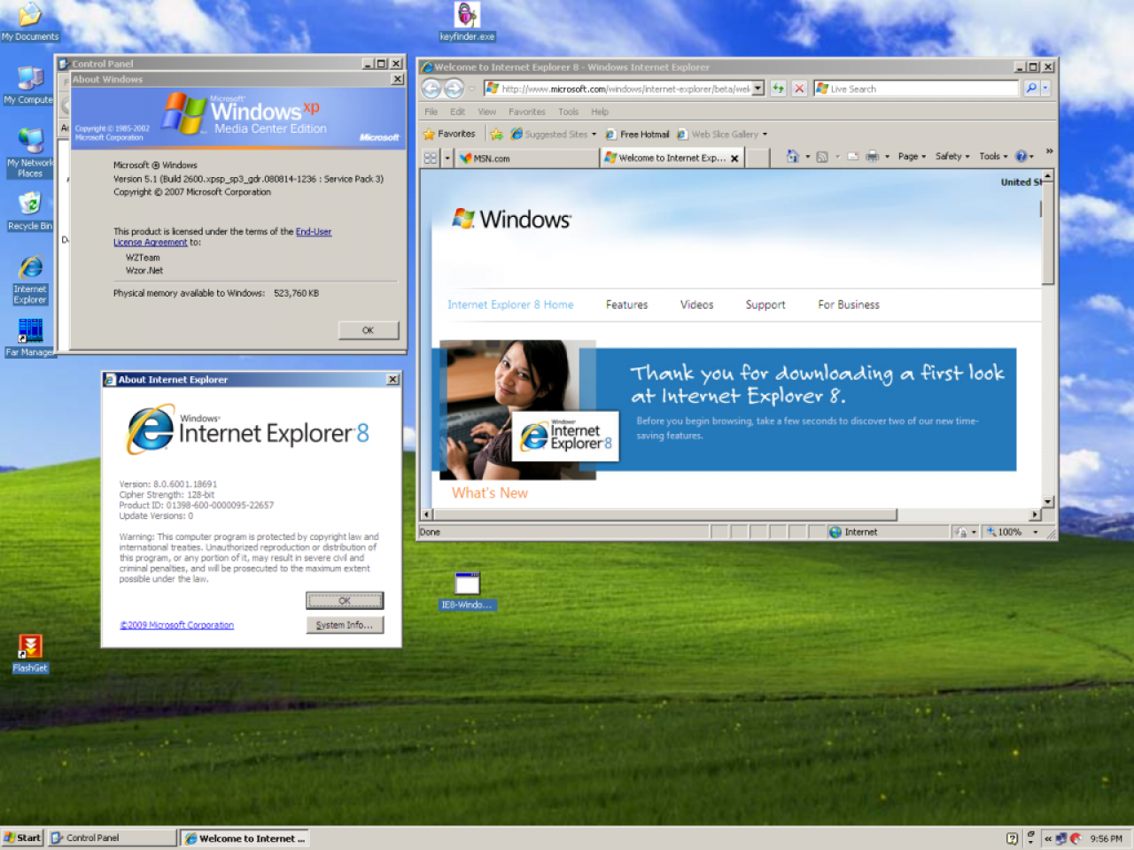Click the IE Forward navigation arrow
The image size is (1134, 850).
(x=454, y=89)
